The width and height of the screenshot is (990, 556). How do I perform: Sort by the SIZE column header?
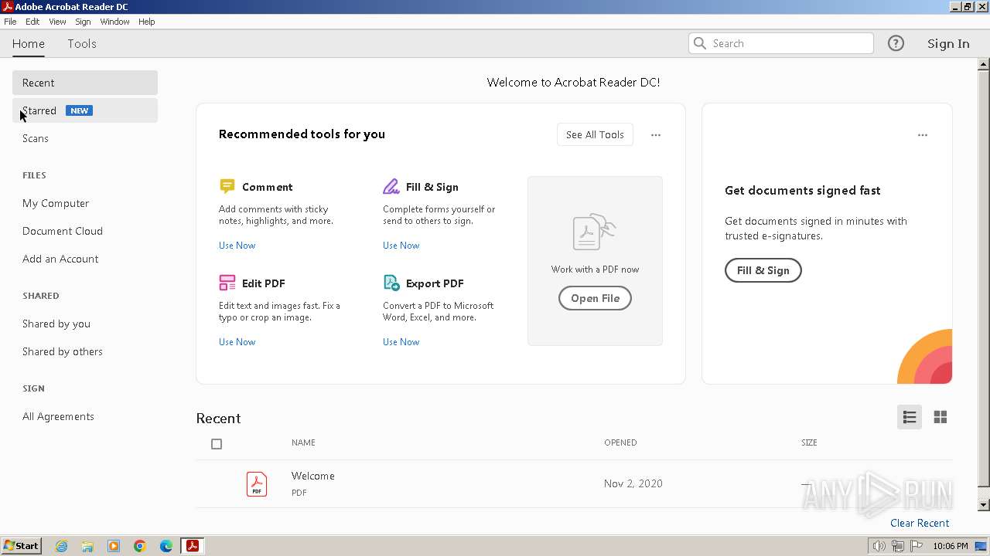809,442
